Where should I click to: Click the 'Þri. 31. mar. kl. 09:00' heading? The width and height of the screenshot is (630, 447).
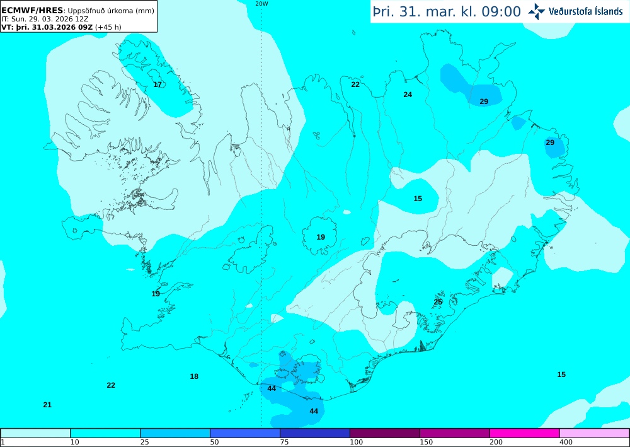pos(447,11)
